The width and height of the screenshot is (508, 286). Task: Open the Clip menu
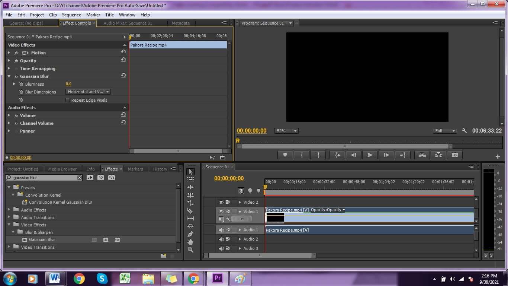coord(53,15)
